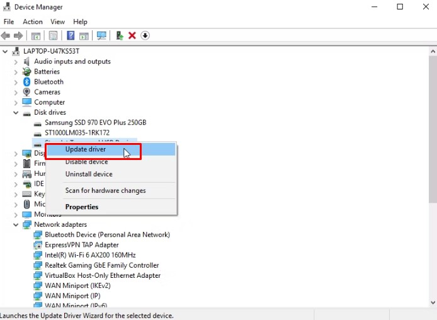
Task: Click the Computer monitor icon
Action: click(x=26, y=102)
